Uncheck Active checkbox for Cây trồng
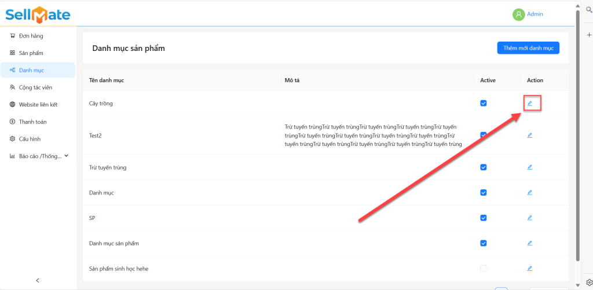The width and height of the screenshot is (593, 290). pos(484,104)
